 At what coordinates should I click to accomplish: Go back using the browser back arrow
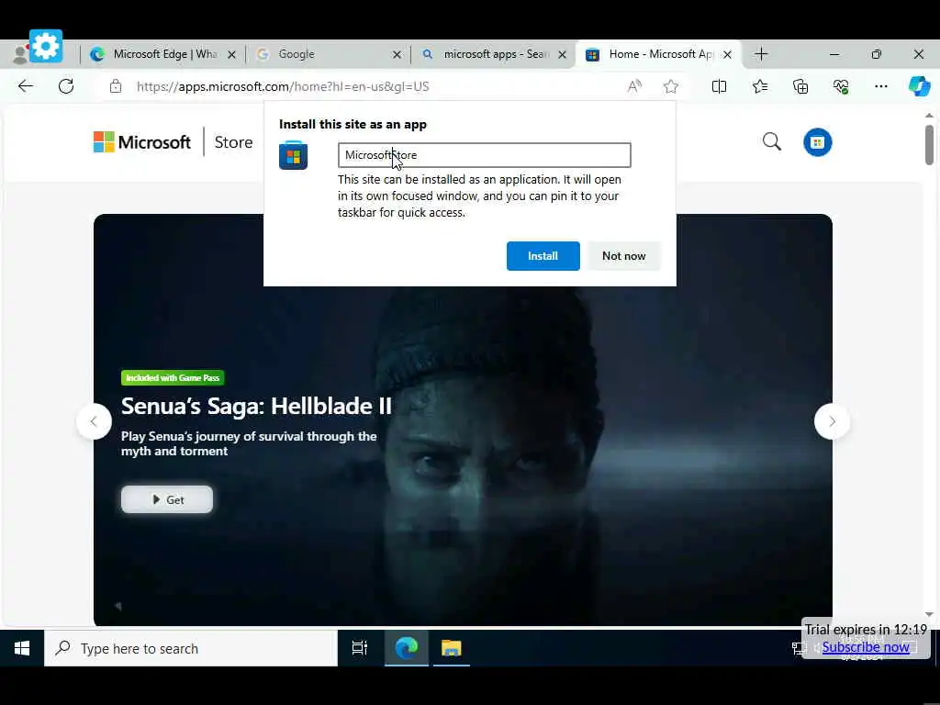point(25,86)
